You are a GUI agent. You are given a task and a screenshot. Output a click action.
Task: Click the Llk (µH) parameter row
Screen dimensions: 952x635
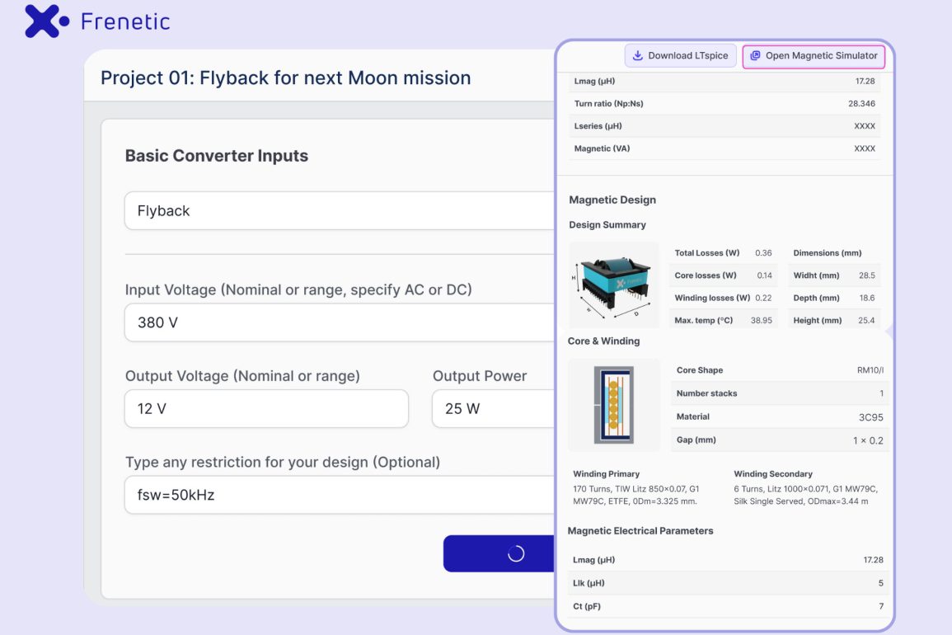pos(725,583)
